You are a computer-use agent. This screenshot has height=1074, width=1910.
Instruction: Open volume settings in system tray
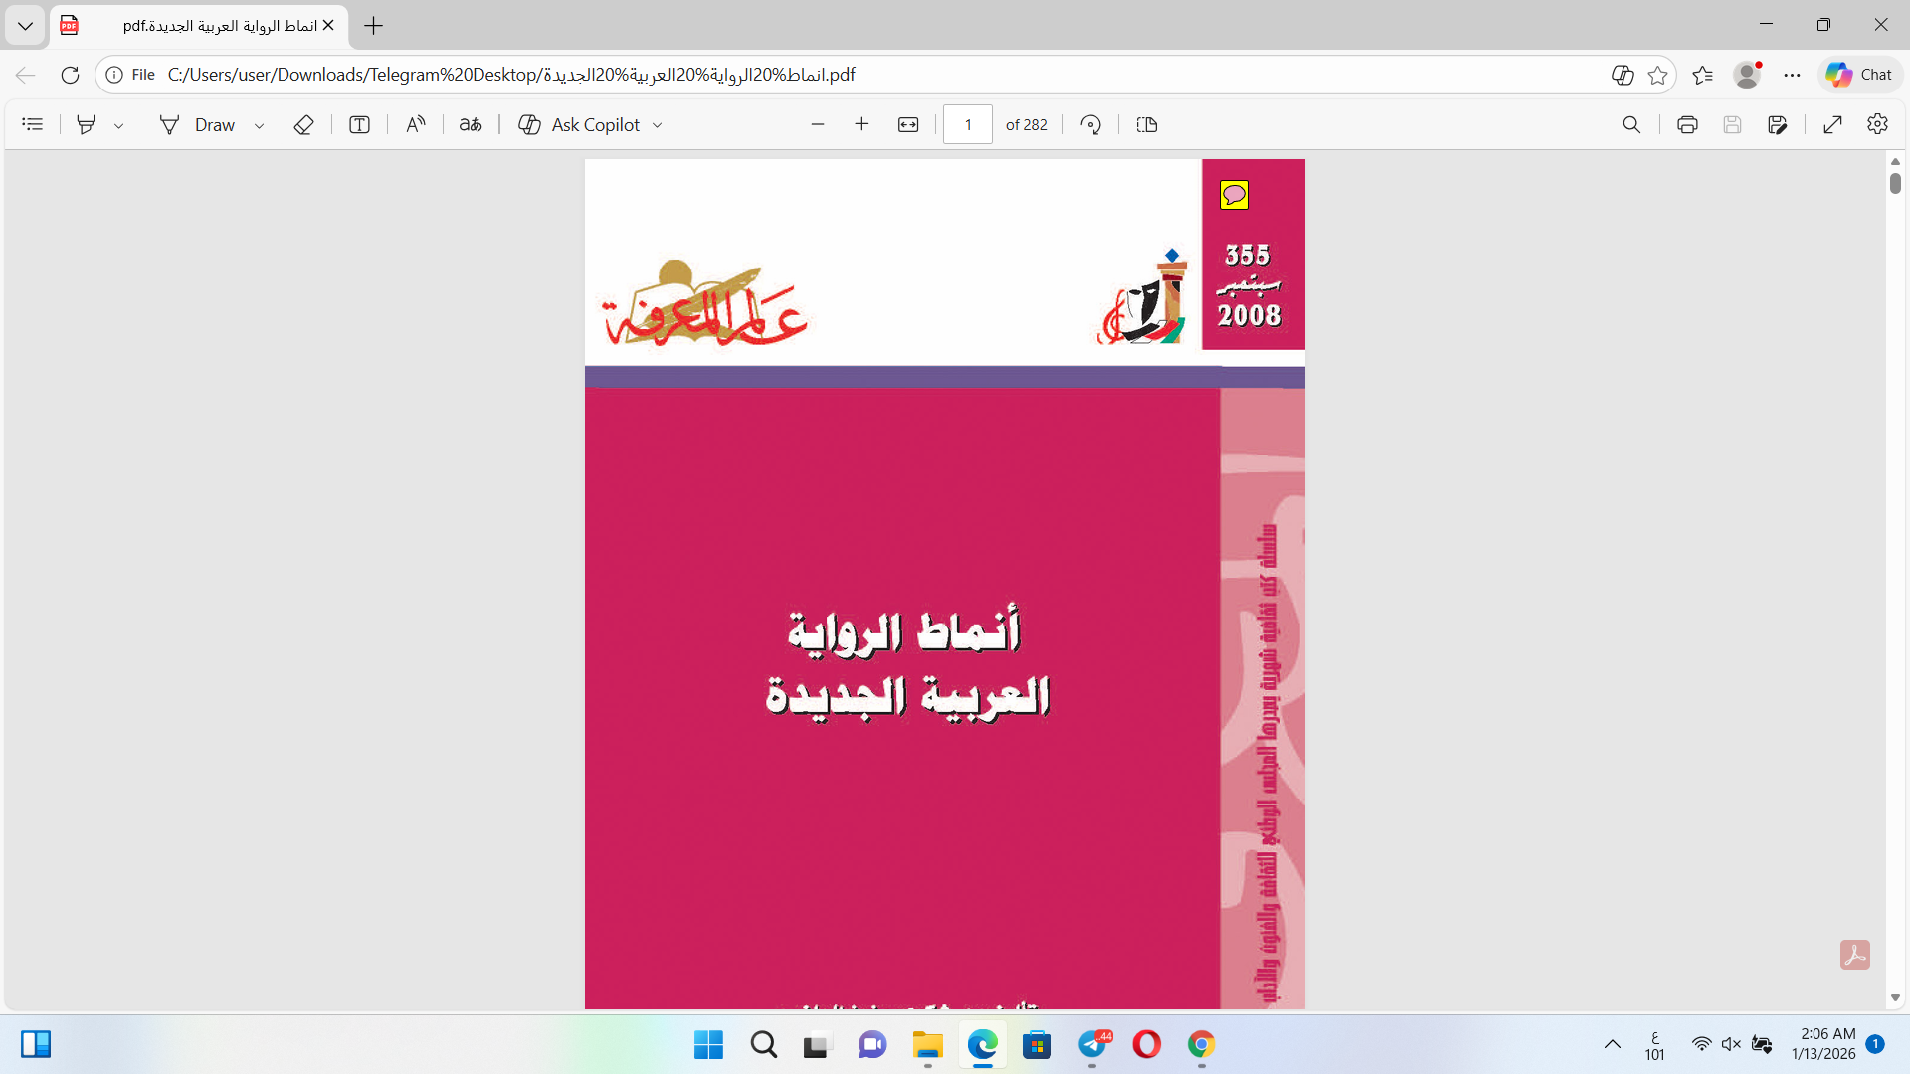(1731, 1044)
